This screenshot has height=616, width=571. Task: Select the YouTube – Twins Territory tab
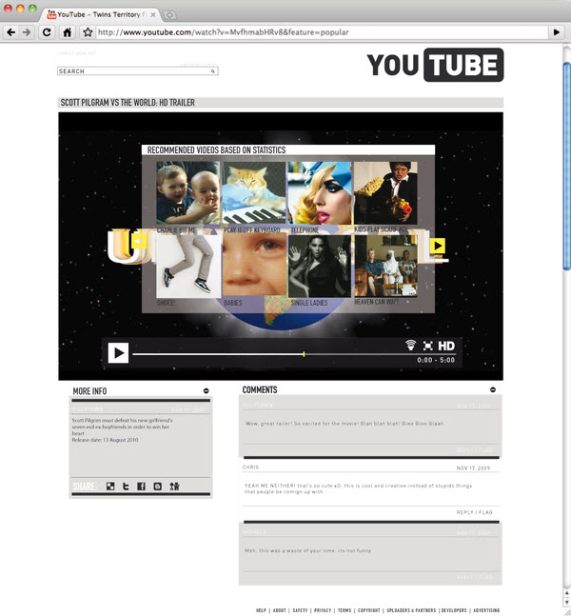(100, 14)
